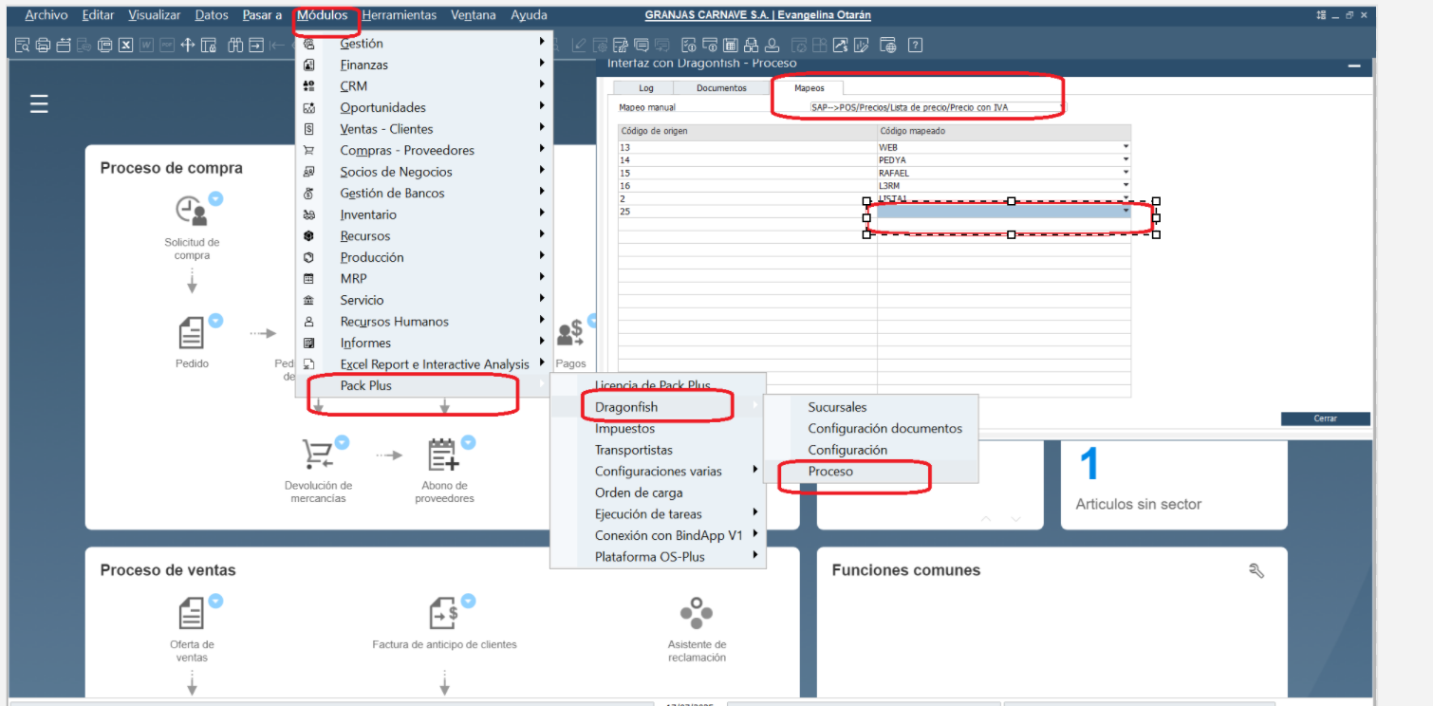Click the wrench icon in Funciones comunes
The width and height of the screenshot is (1433, 706).
coord(1256,570)
